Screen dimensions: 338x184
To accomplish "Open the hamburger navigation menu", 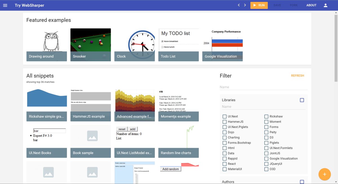I will click(x=5, y=5).
